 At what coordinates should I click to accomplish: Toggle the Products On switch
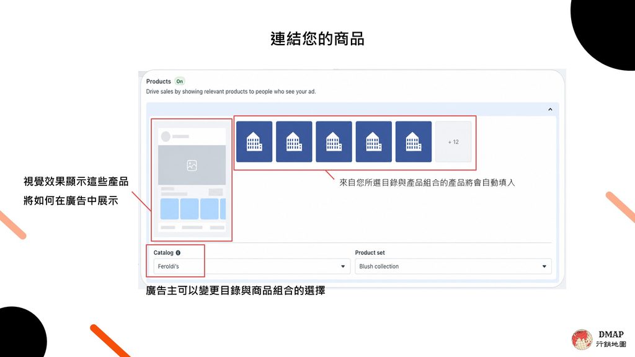click(179, 81)
